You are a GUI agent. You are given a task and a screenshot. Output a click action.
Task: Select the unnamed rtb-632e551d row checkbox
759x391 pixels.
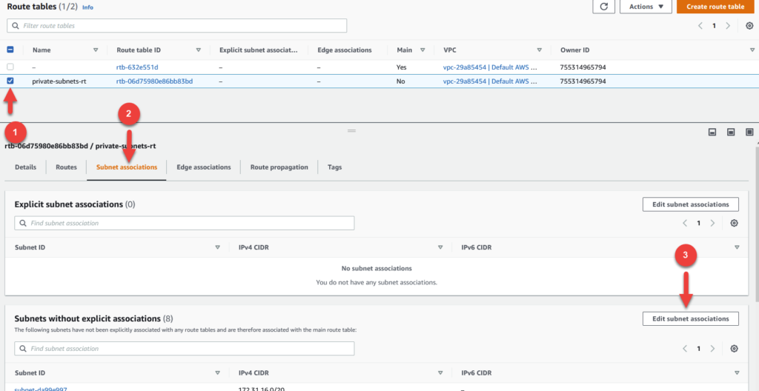click(10, 67)
